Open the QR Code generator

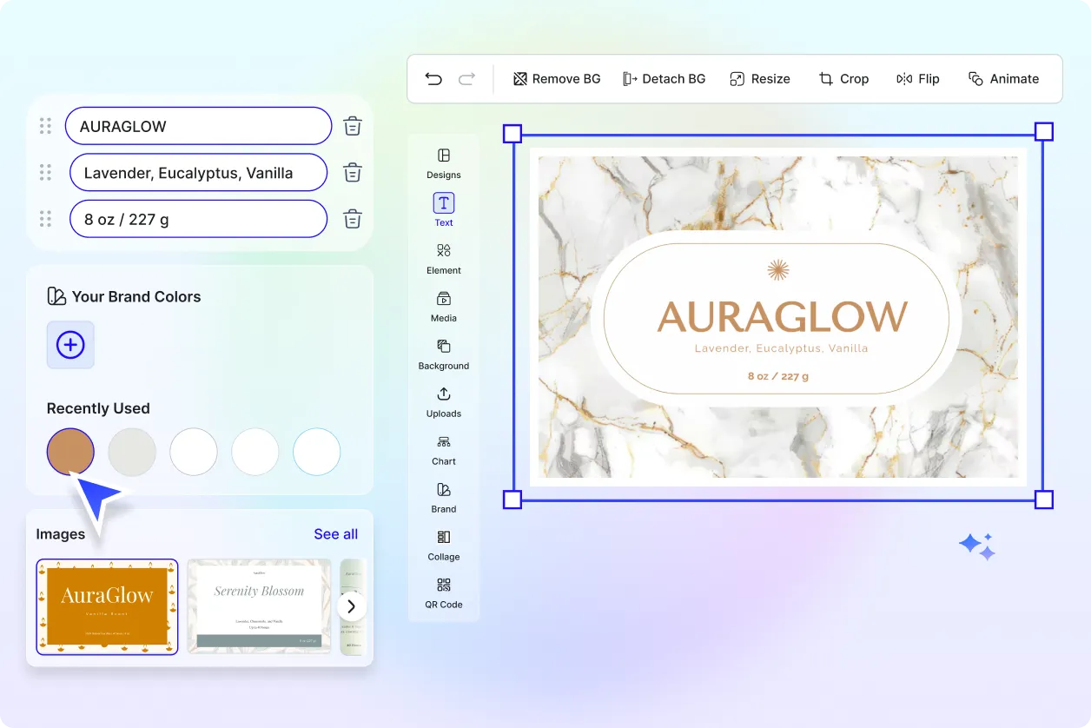point(443,595)
